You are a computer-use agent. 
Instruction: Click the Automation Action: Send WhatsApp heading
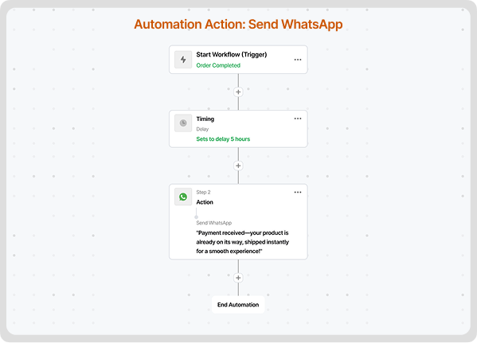click(238, 25)
